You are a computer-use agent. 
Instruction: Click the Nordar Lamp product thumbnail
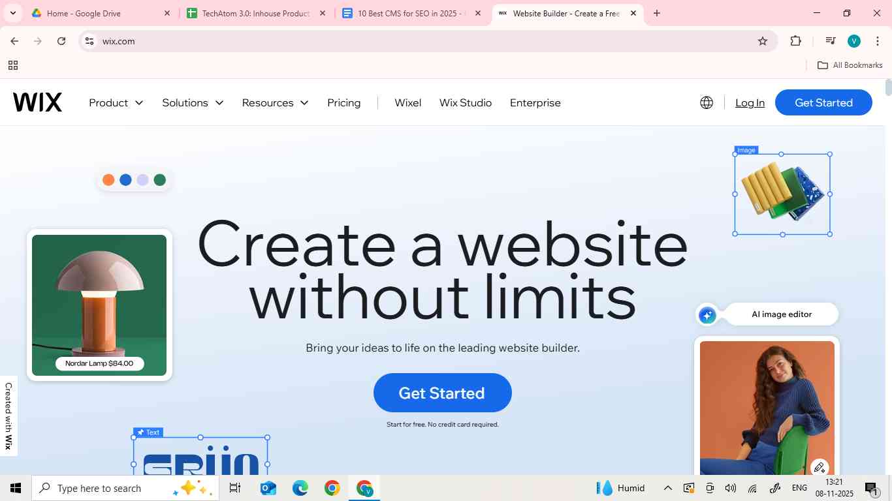coord(99,305)
